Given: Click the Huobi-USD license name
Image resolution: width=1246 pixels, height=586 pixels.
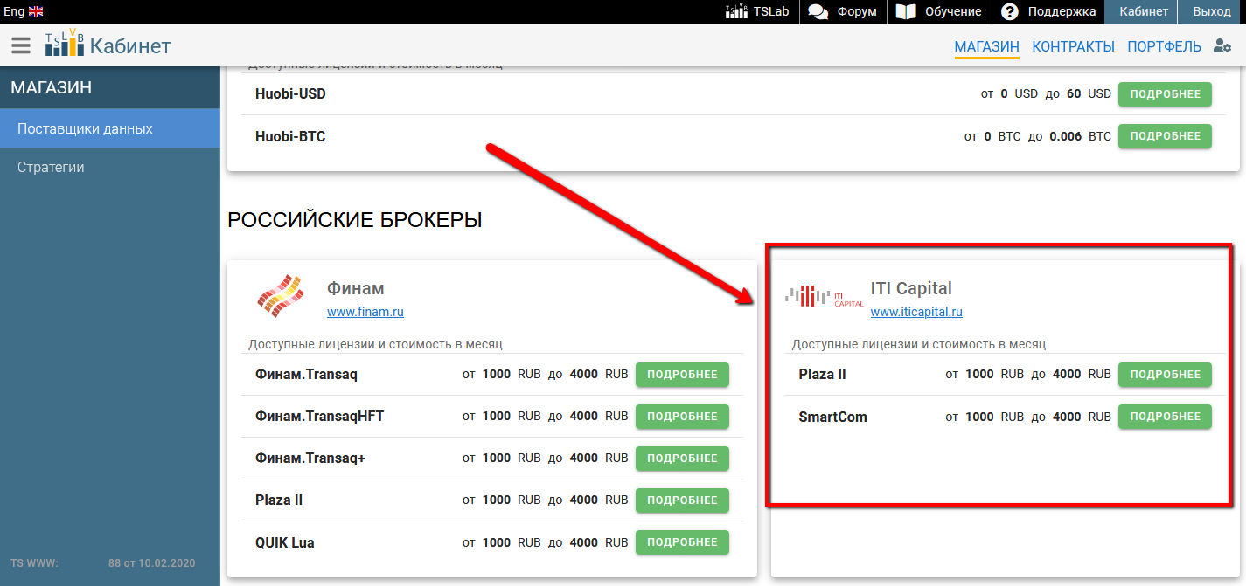Looking at the screenshot, I should pyautogui.click(x=290, y=93).
